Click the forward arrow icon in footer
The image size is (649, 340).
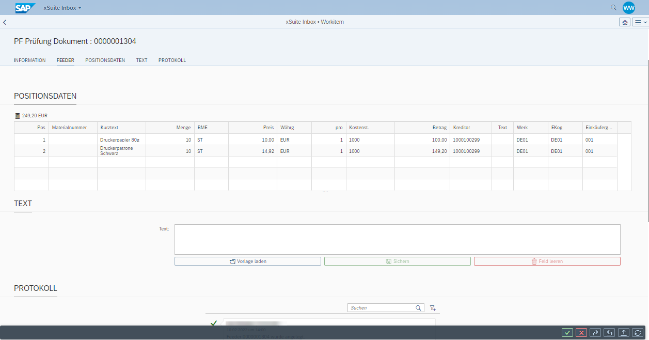pyautogui.click(x=595, y=333)
